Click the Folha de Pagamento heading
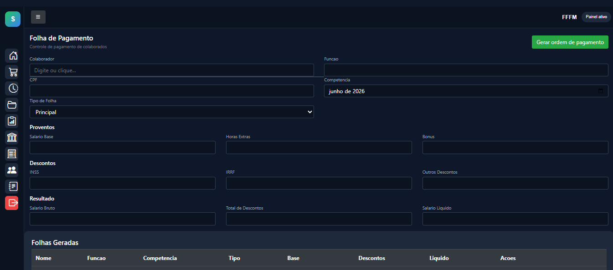 62,38
